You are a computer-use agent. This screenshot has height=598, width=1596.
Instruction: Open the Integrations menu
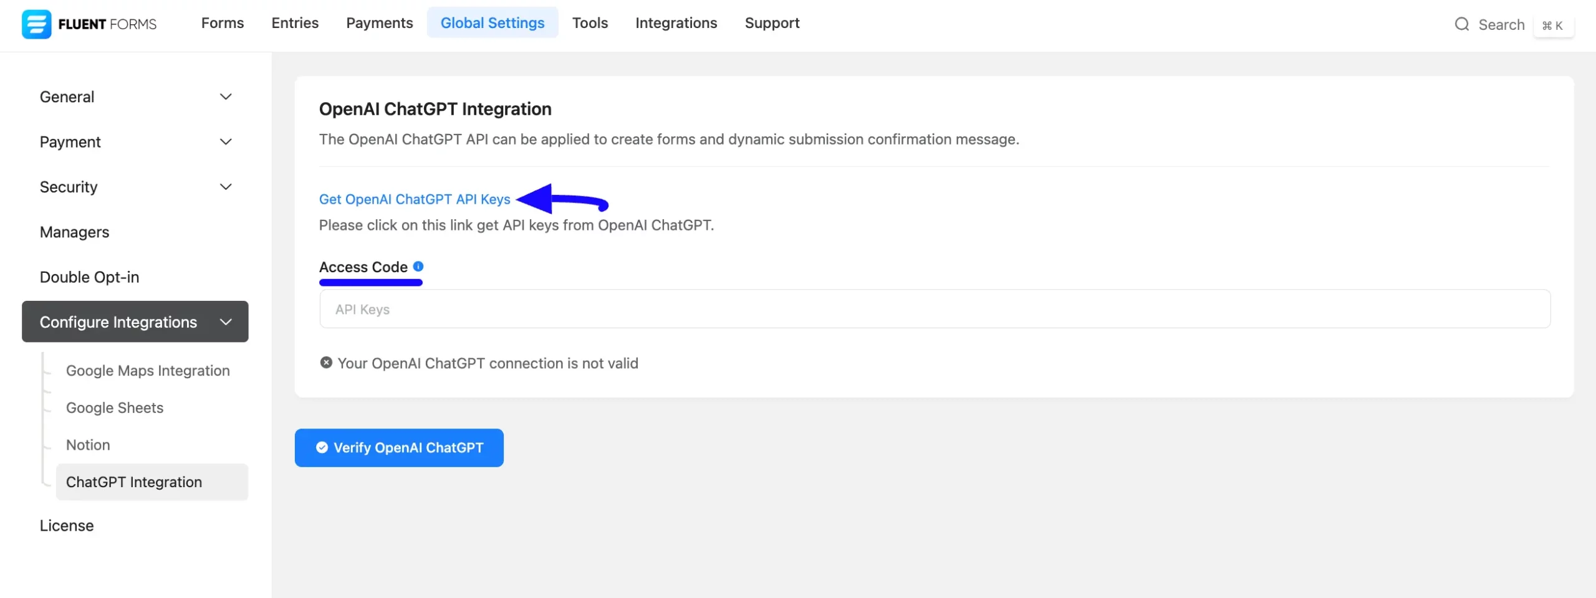tap(676, 23)
